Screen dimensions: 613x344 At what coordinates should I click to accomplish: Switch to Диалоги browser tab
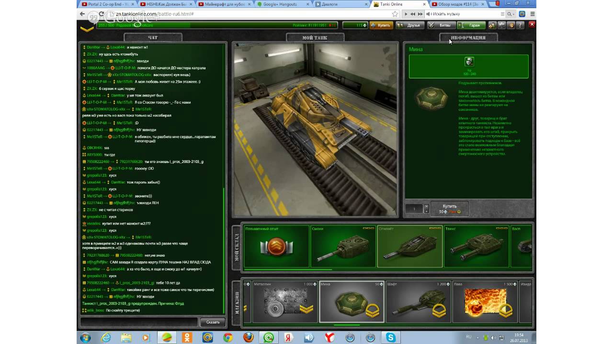pos(341,4)
